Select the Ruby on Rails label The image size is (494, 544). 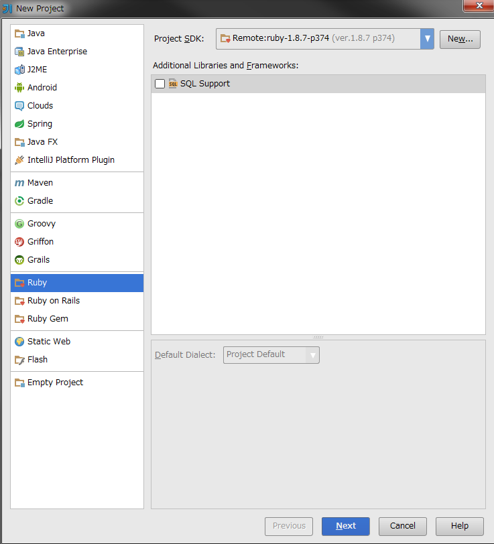(x=54, y=300)
